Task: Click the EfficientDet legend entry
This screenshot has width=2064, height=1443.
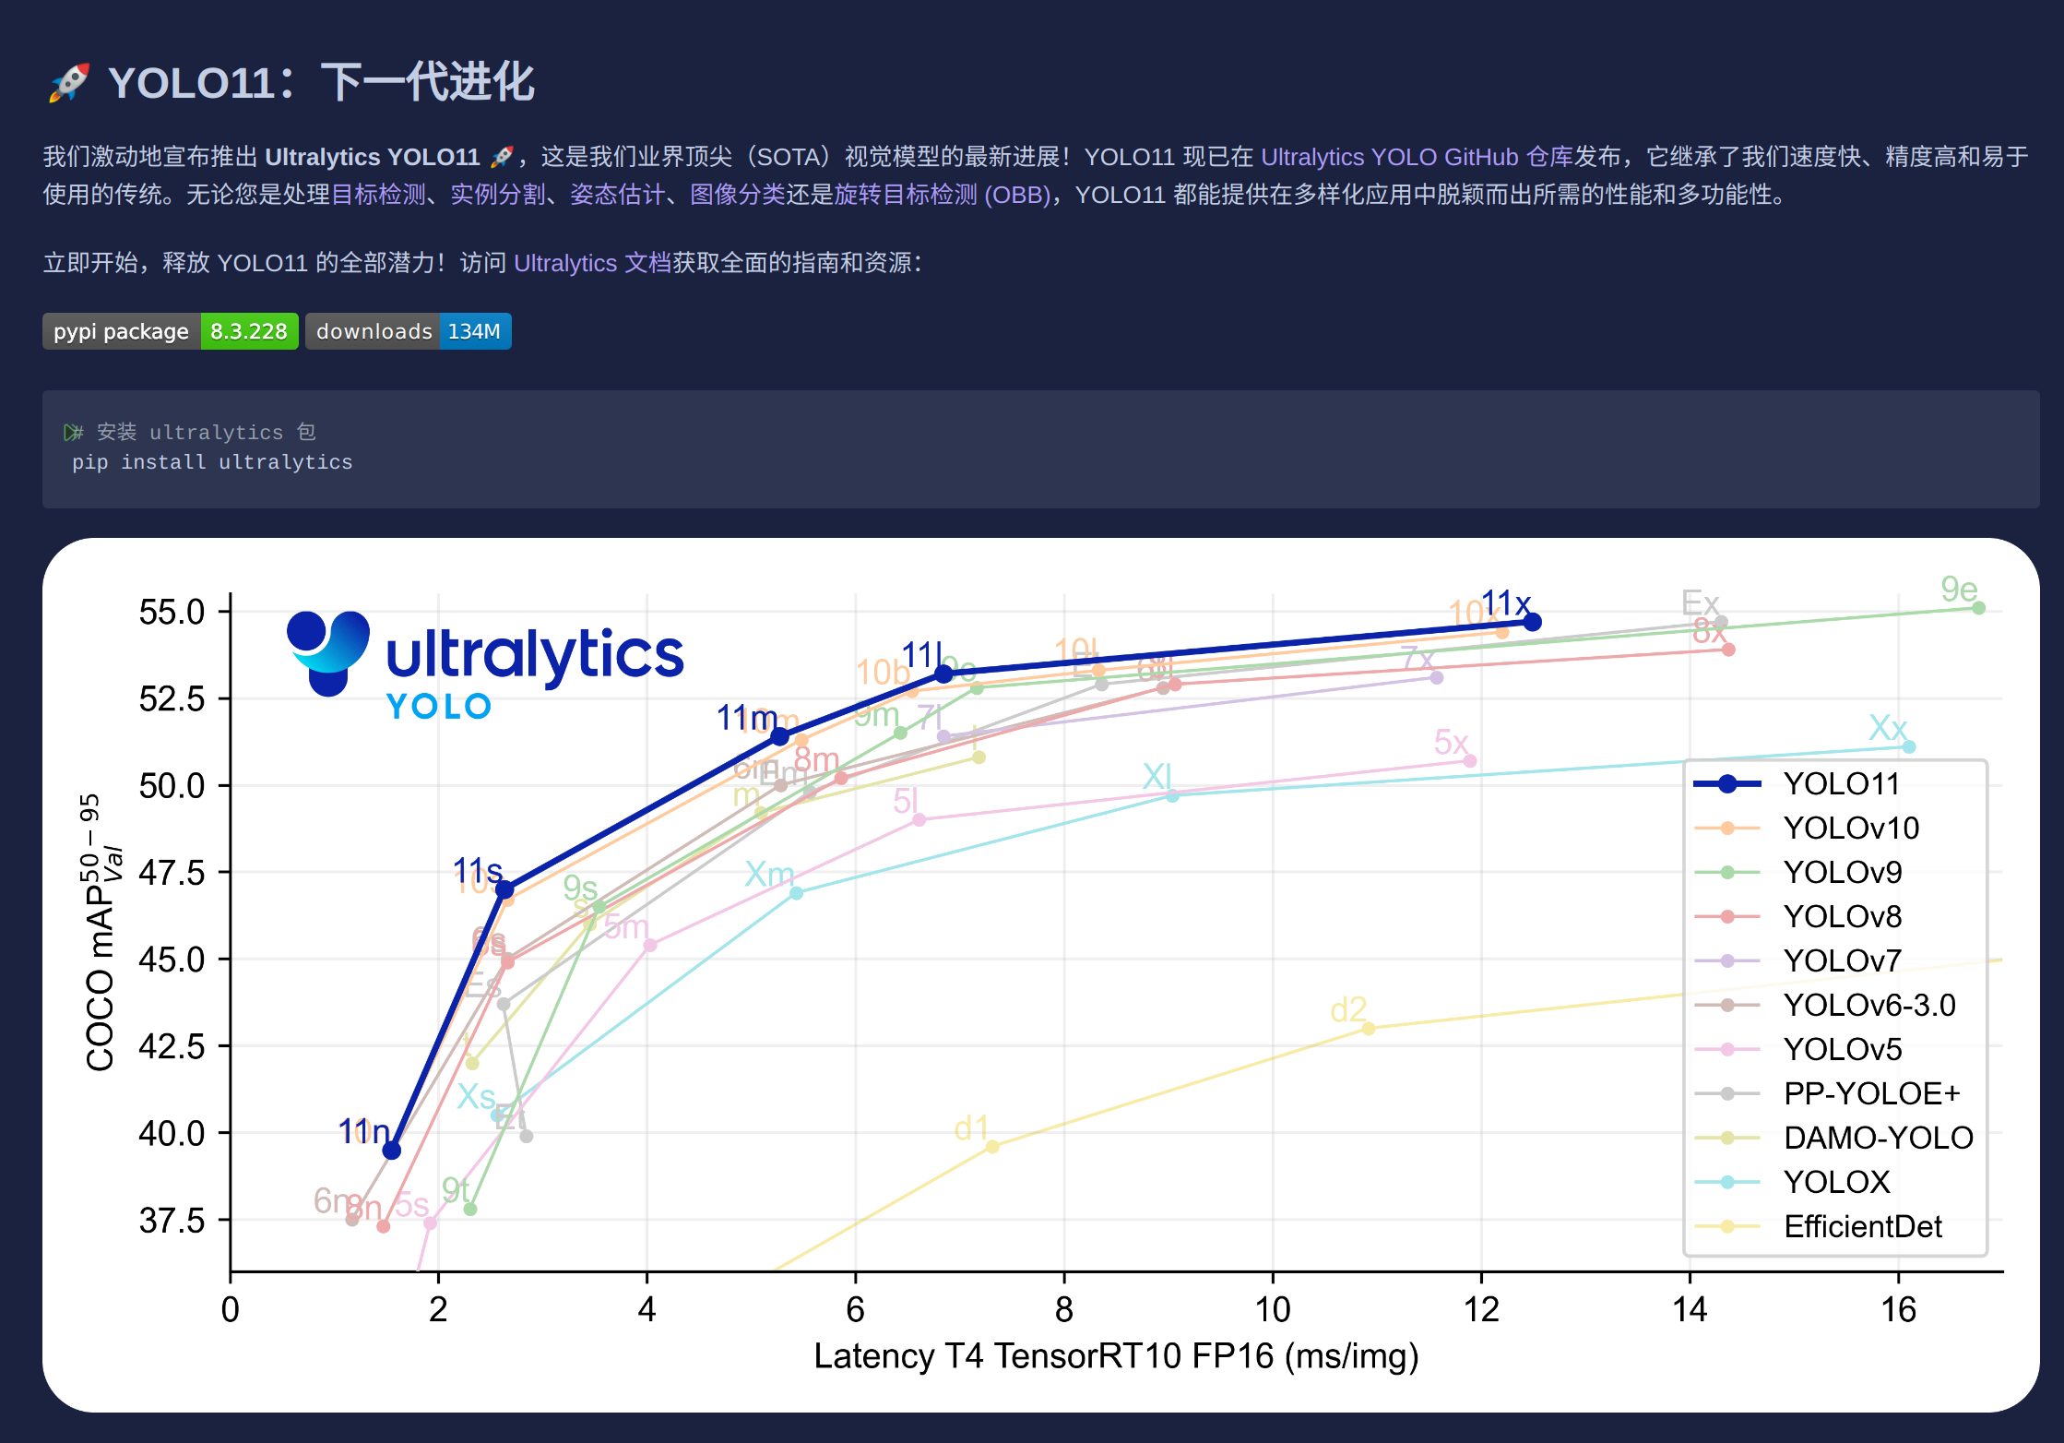Action: click(1862, 1226)
